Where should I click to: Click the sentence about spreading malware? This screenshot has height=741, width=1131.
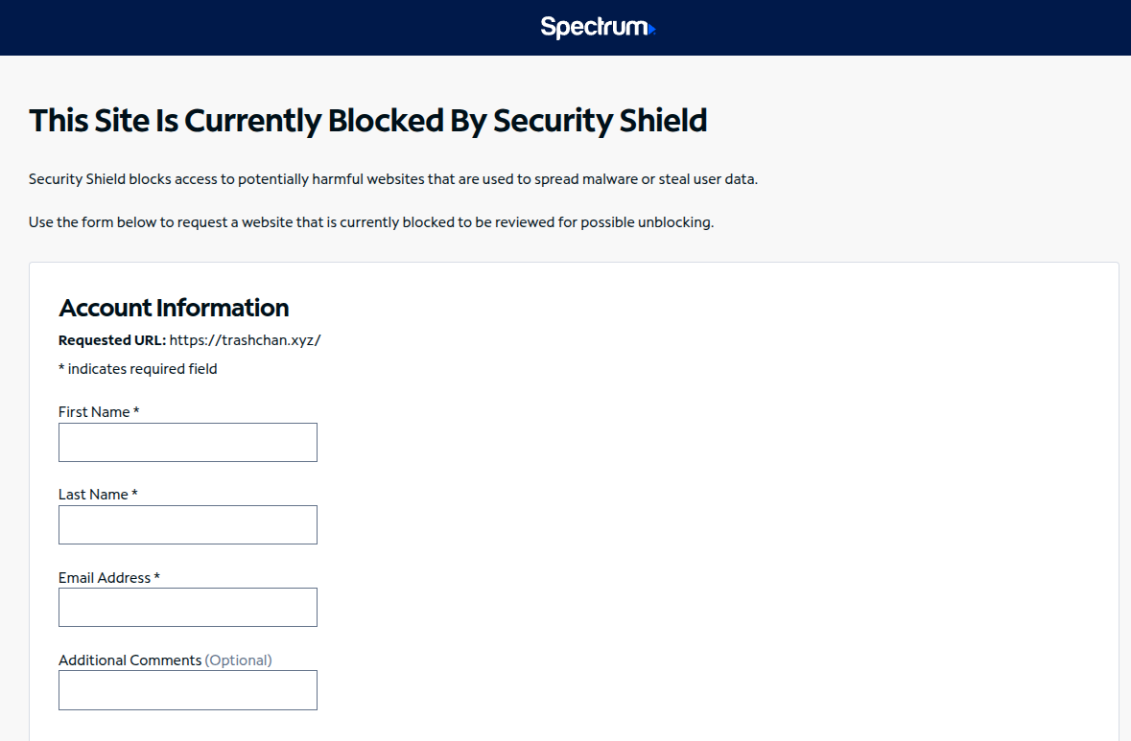(393, 178)
